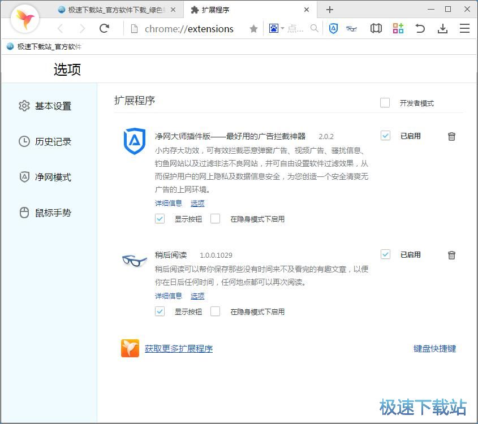Open the app grid icon in toolbar

(x=398, y=29)
